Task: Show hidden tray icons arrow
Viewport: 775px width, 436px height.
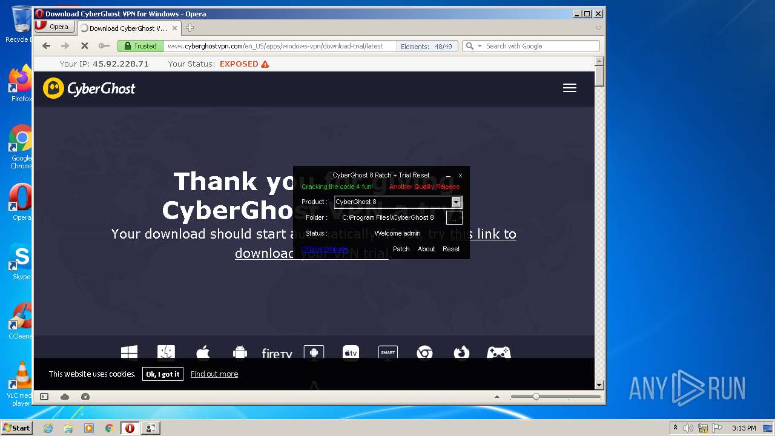Action: [675, 428]
